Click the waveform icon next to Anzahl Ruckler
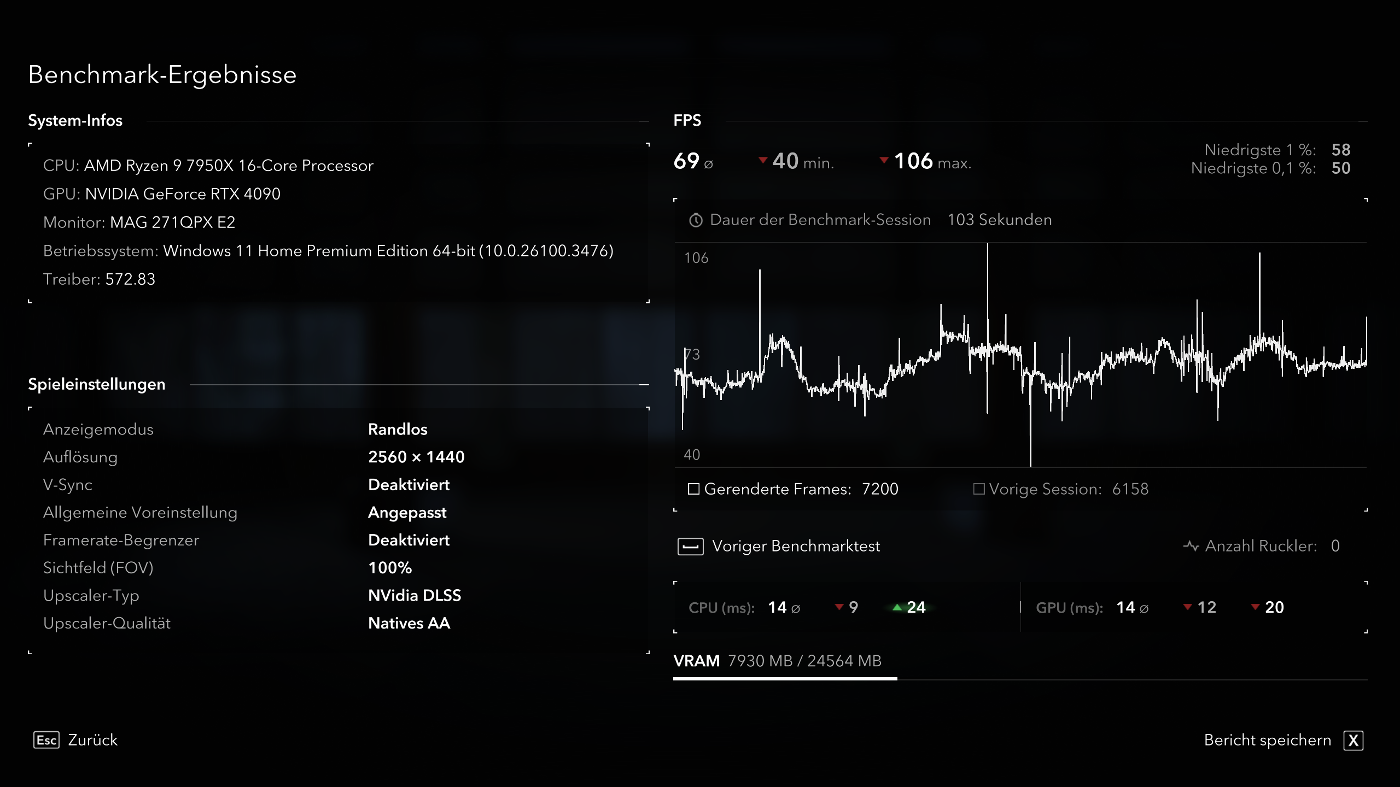 coord(1192,545)
